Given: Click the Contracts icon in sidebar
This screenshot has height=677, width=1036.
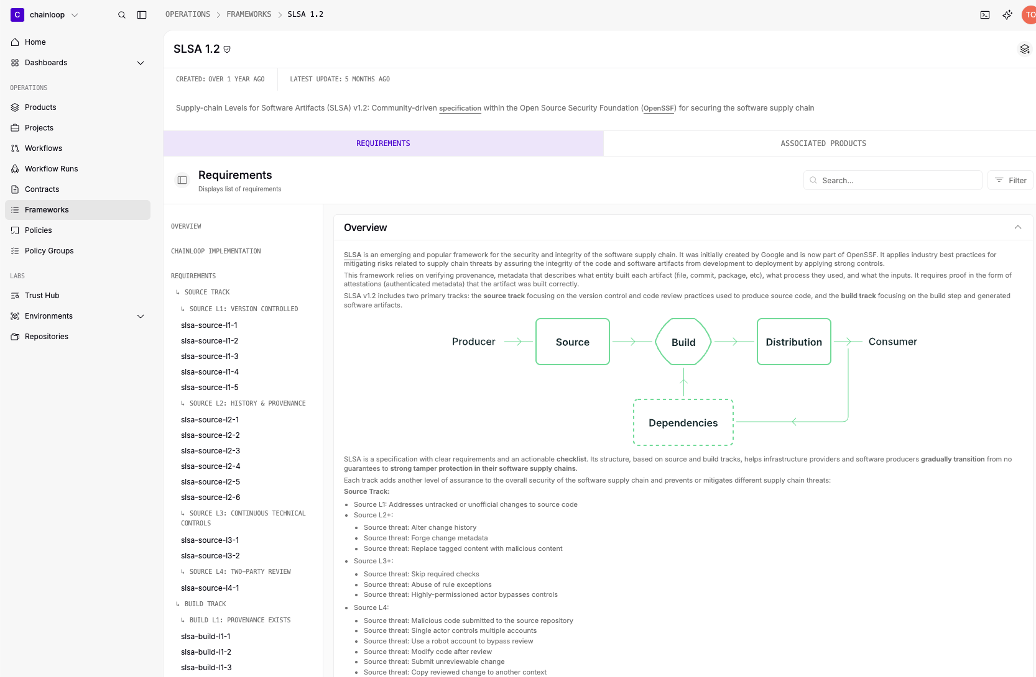Looking at the screenshot, I should click(x=15, y=189).
